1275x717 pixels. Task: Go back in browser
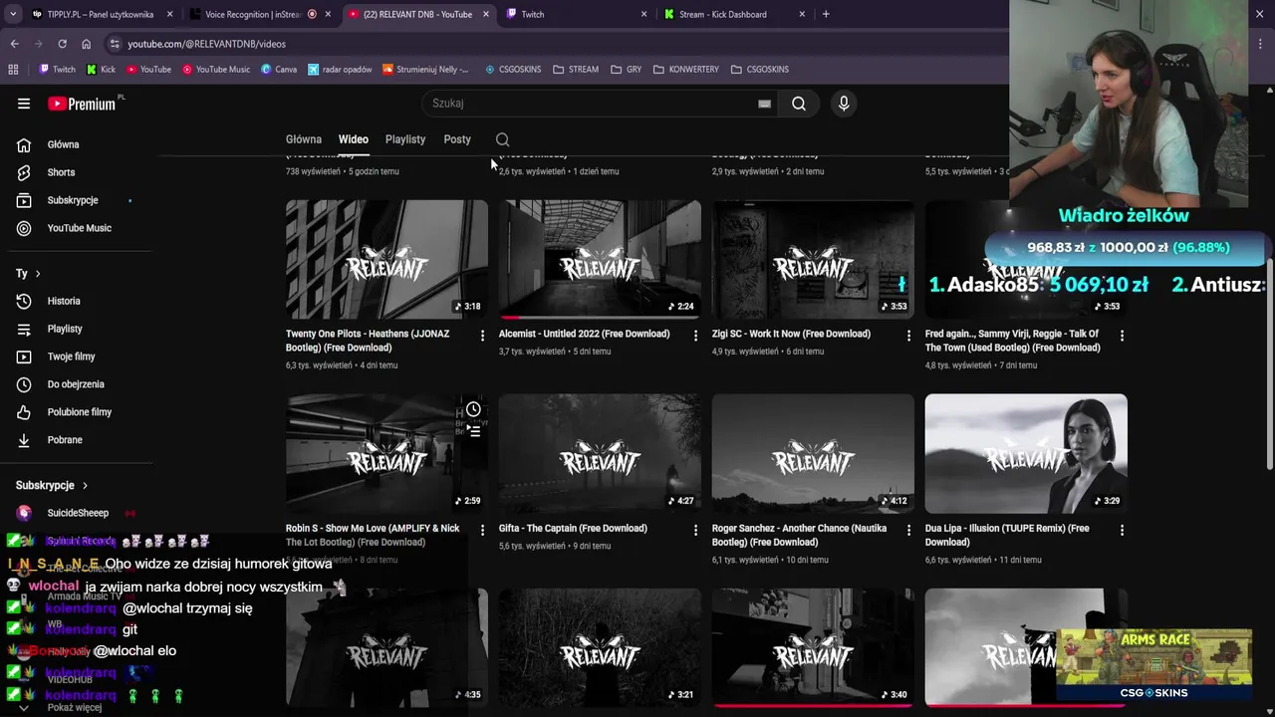point(14,44)
